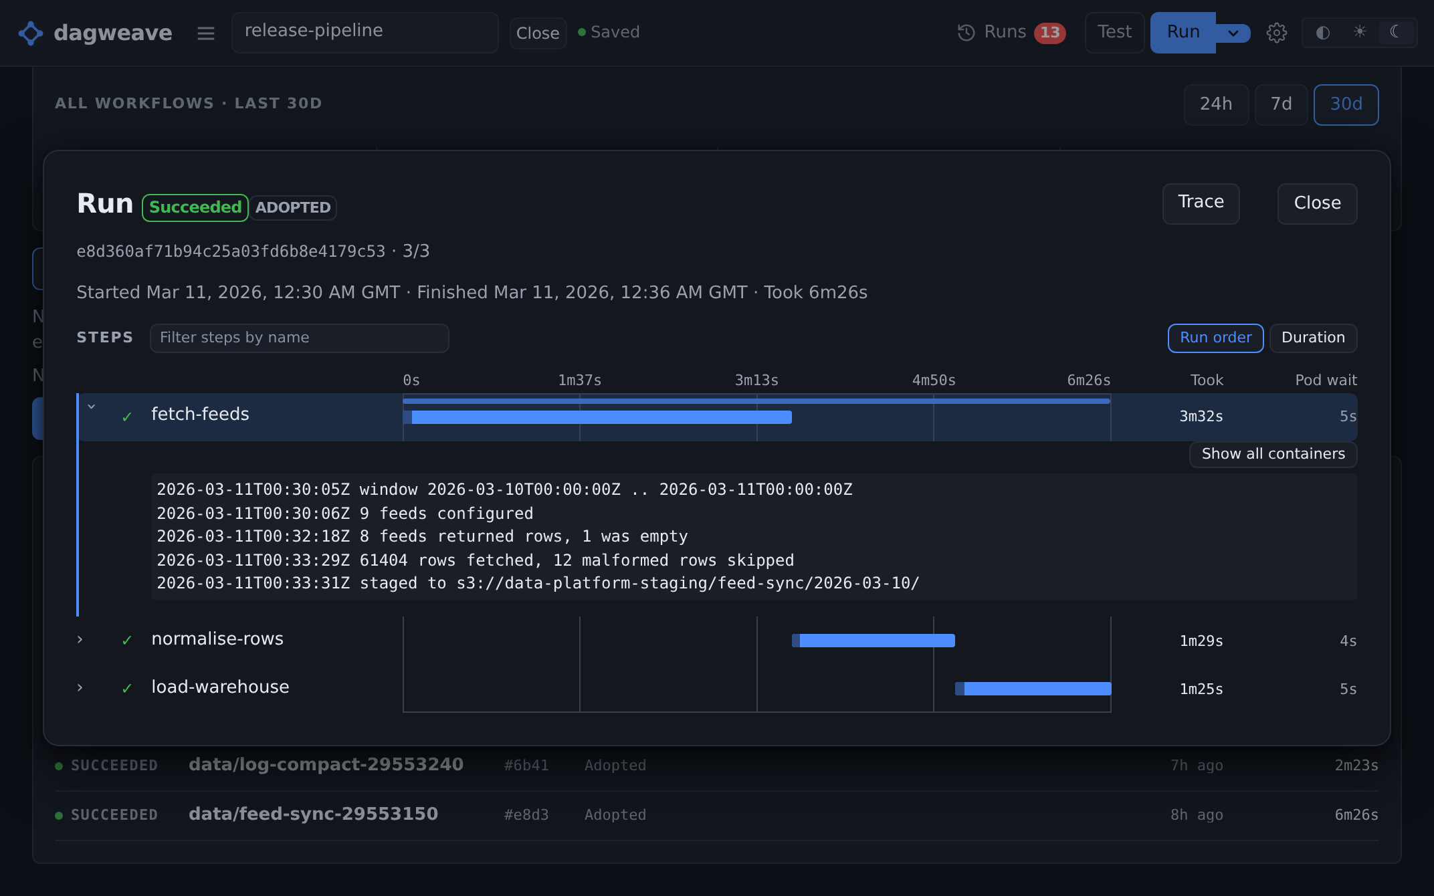Collapse the fetch-feeds step
This screenshot has width=1434, height=896.
(x=92, y=407)
